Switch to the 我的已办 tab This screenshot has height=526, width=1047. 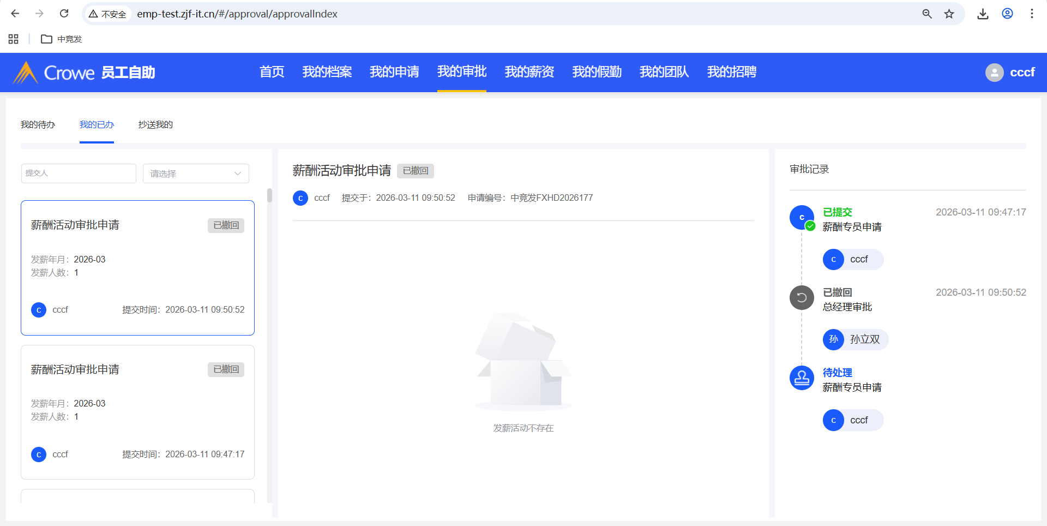click(x=97, y=124)
